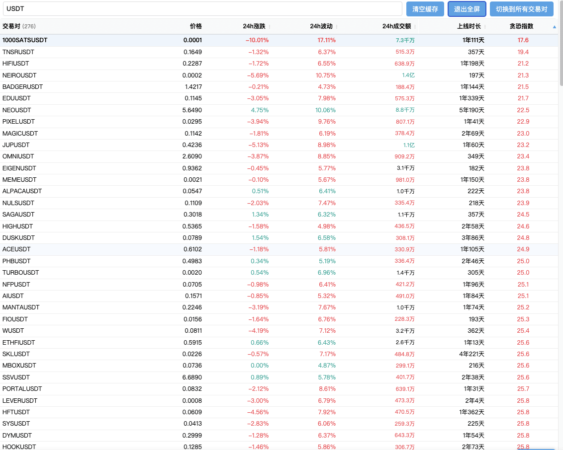
Task: Sort by the 价格 column header
Action: click(195, 26)
